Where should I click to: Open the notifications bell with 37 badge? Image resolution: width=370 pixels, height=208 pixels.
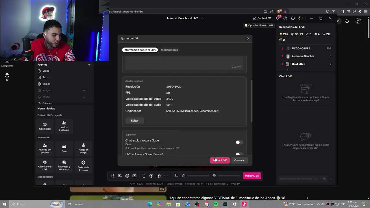278,18
